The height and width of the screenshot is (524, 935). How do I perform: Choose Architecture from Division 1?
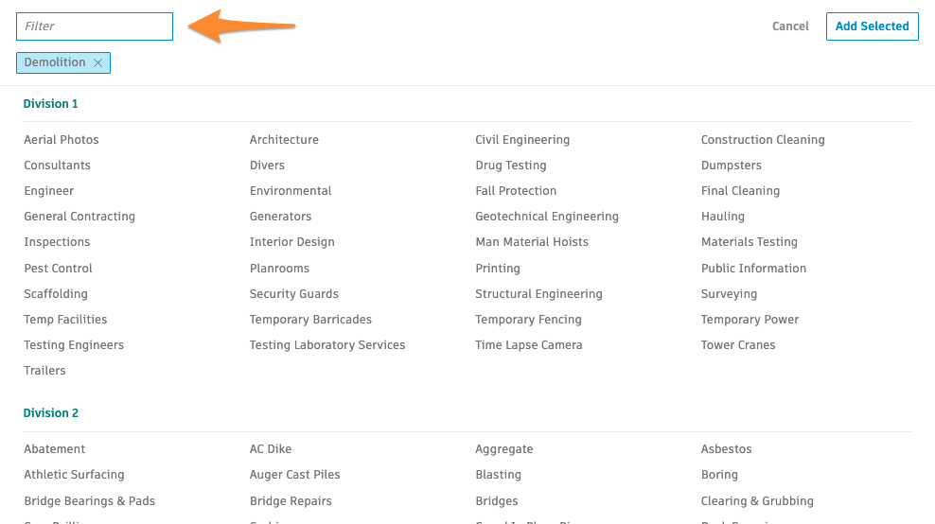click(x=284, y=140)
